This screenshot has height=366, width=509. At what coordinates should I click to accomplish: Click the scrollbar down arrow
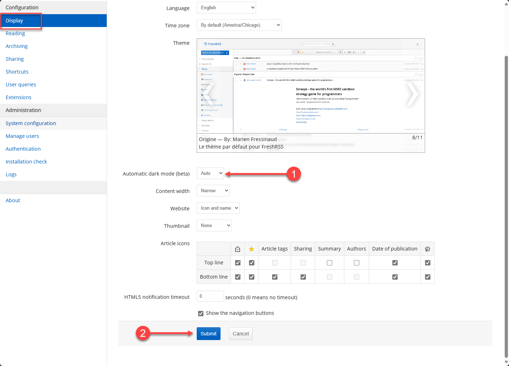[x=507, y=363]
